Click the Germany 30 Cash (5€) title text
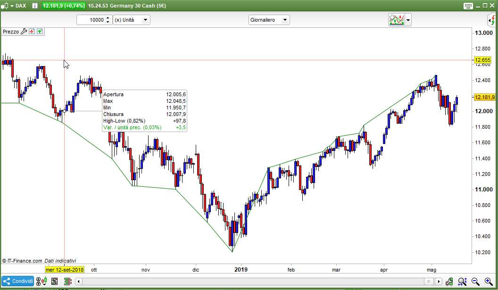Screen dimensions: 498x290 pos(138,6)
